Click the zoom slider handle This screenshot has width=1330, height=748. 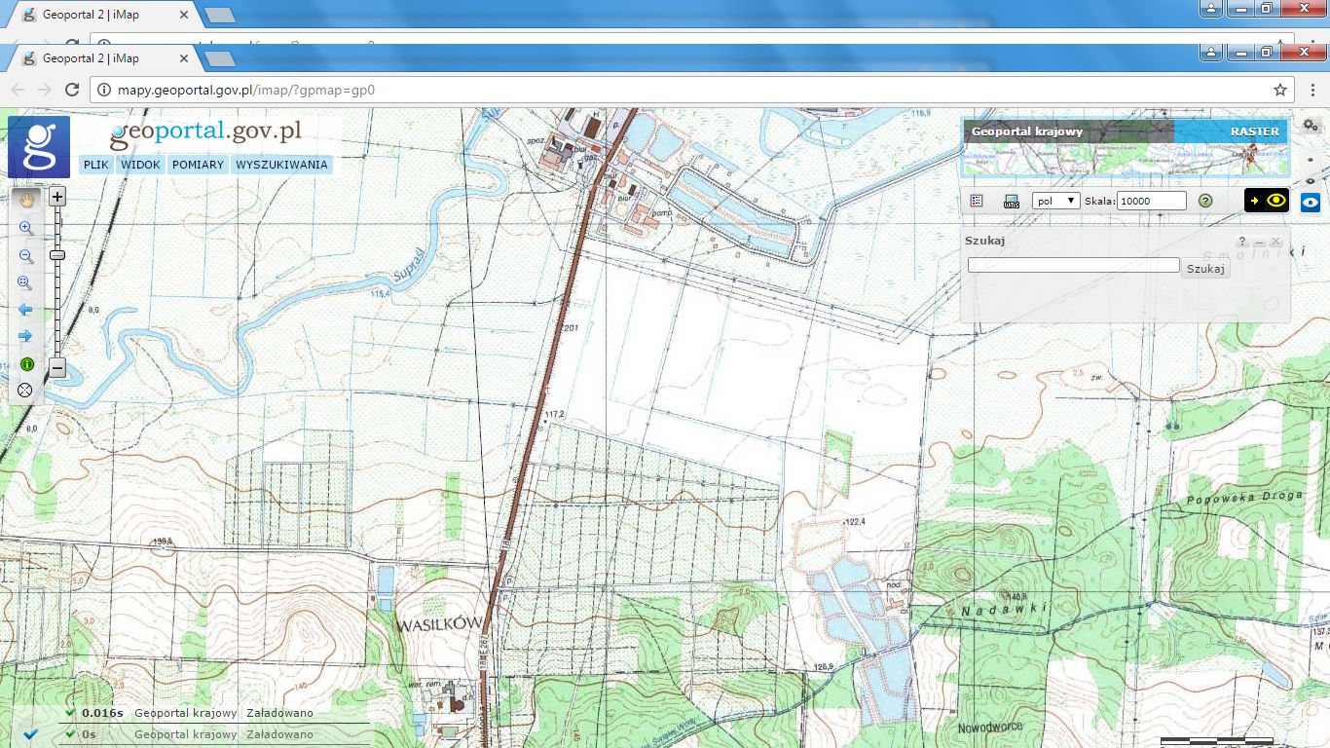pos(57,255)
